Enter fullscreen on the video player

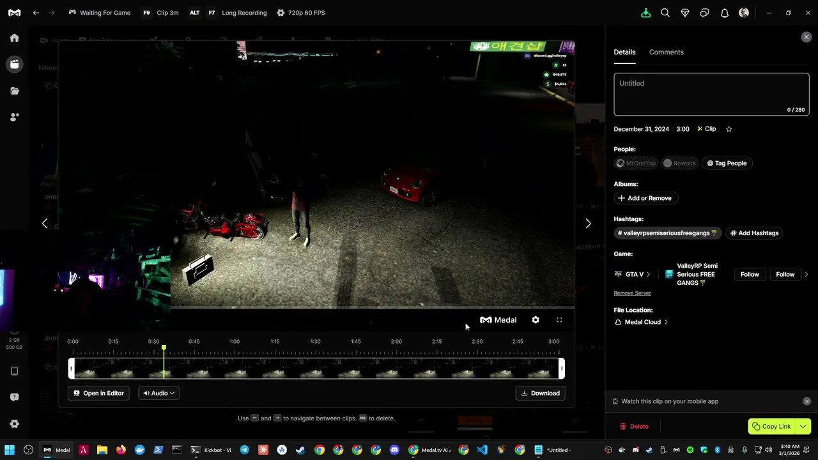point(559,320)
